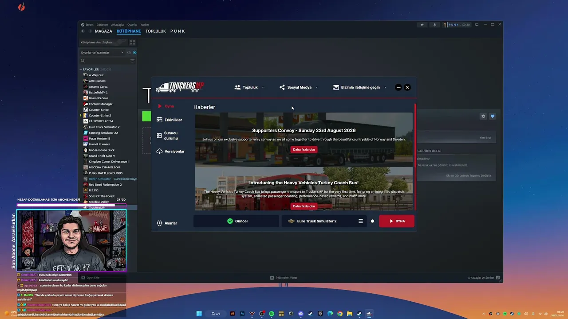
Task: Open the Görünüm menu in Steam
Action: click(103, 25)
